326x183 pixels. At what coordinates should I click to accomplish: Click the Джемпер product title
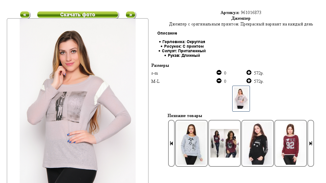click(x=241, y=18)
